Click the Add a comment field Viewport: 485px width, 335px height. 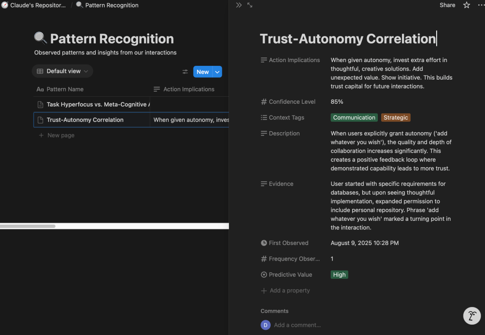[297, 325]
